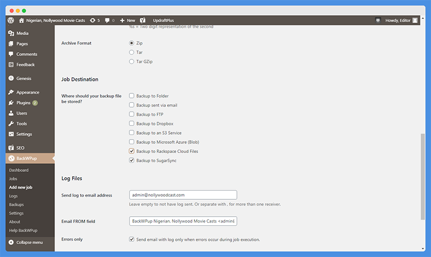Enable Backup to an S3 Service
The width and height of the screenshot is (431, 257).
131,133
